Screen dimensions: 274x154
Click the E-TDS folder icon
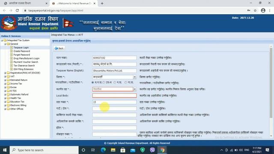(x=8, y=91)
